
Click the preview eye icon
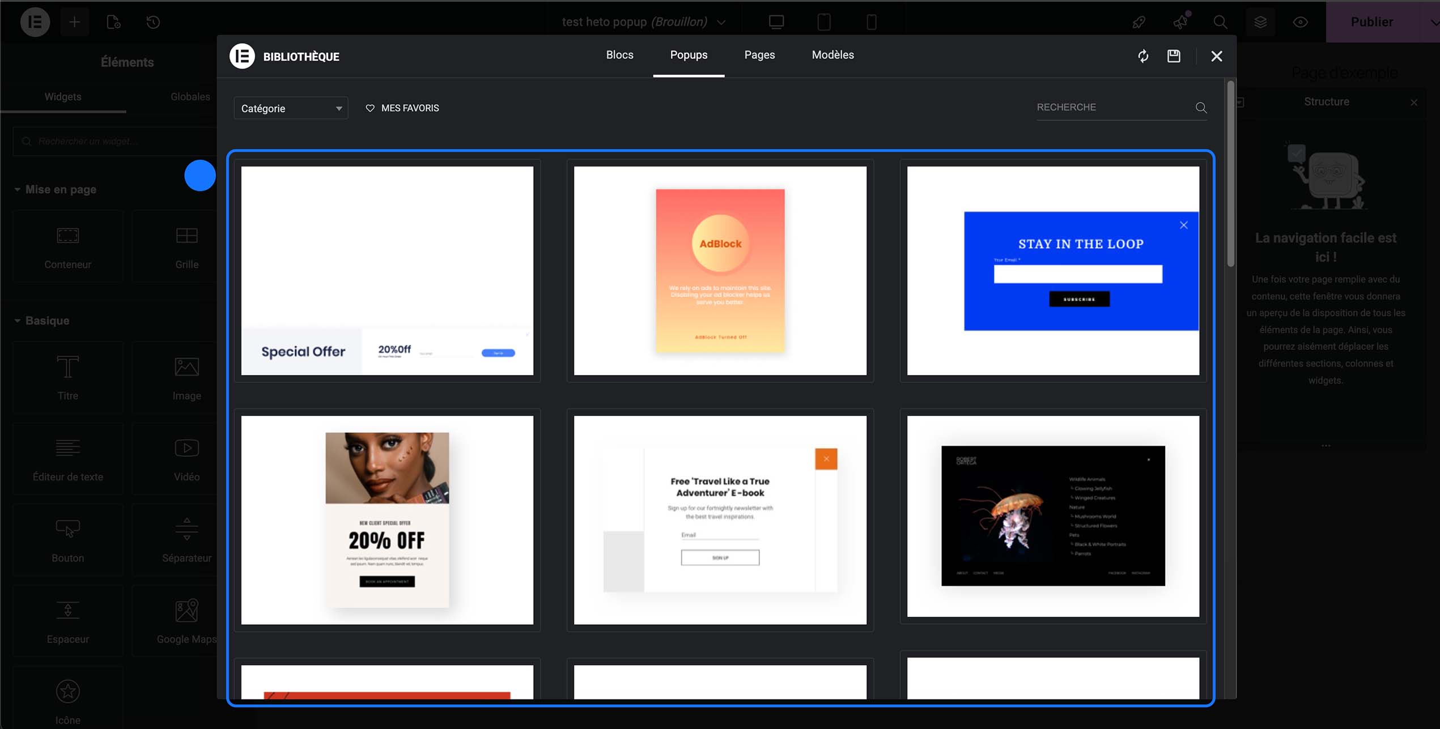(1299, 22)
